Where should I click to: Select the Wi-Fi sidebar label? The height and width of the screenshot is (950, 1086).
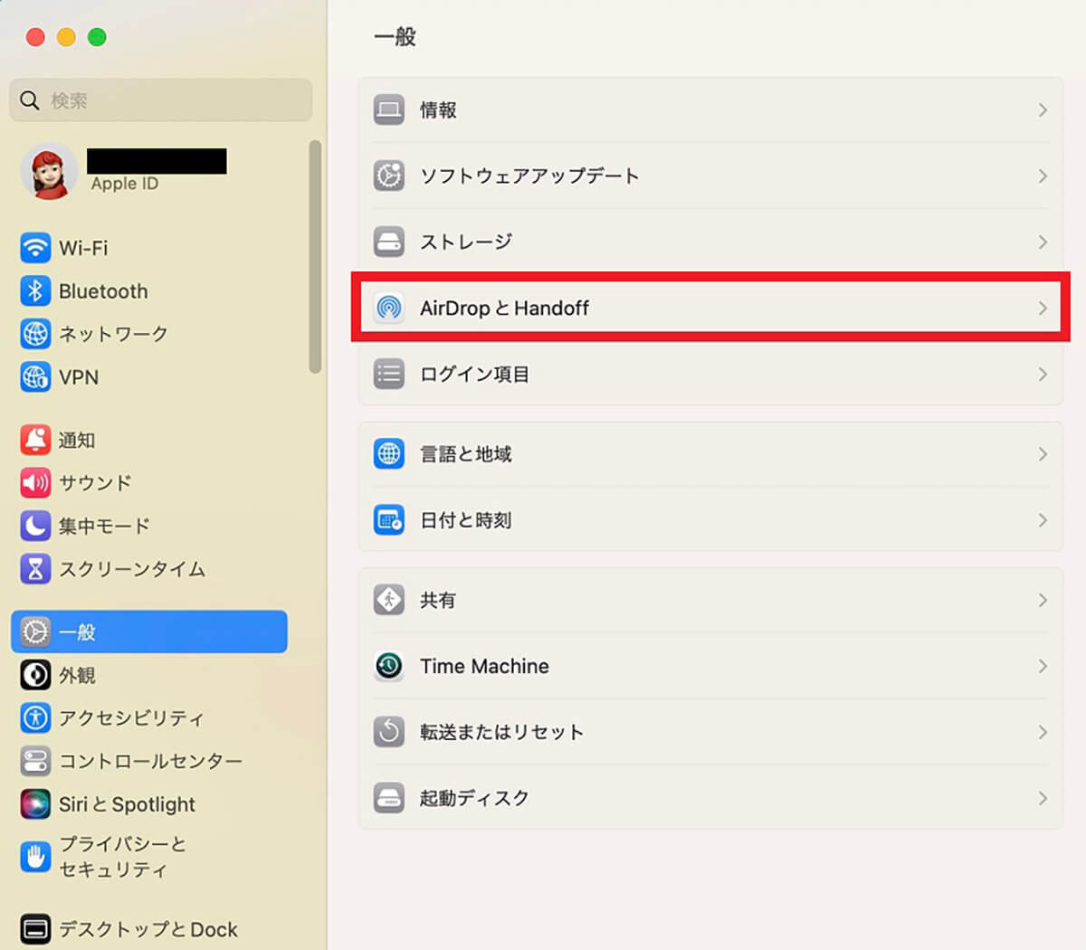click(83, 248)
